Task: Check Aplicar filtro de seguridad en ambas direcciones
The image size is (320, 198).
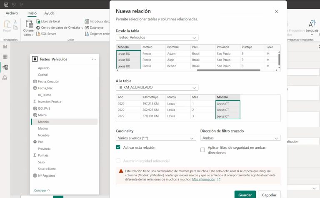Action: 202,150
